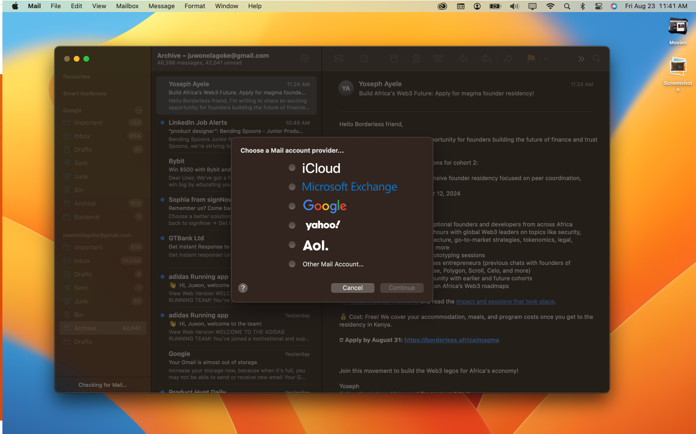Click the search magnifier in Mail toolbar
Viewport: 696px width, 434px height.
[596, 59]
